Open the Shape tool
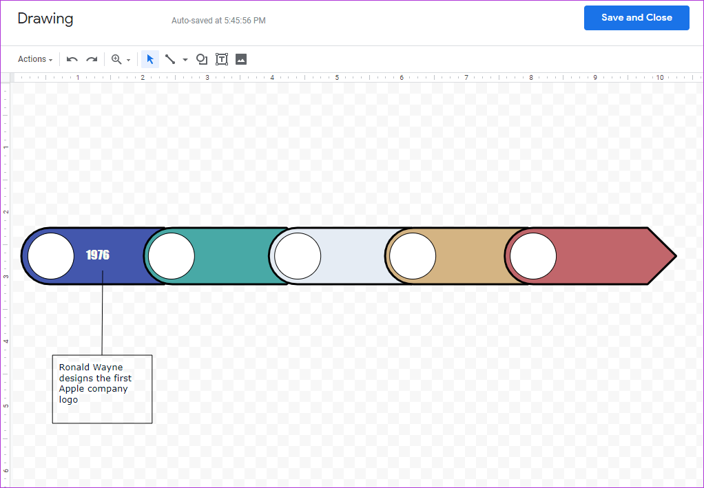704x488 pixels. (x=202, y=59)
